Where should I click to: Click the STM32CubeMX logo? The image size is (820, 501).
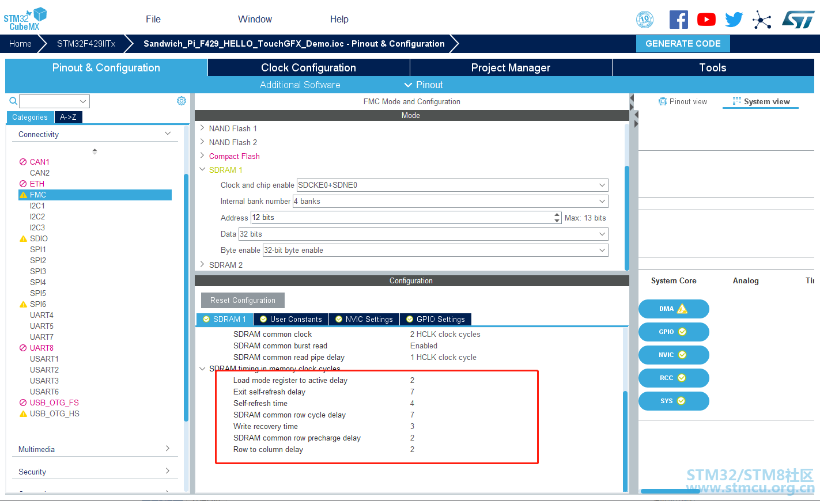pyautogui.click(x=25, y=18)
